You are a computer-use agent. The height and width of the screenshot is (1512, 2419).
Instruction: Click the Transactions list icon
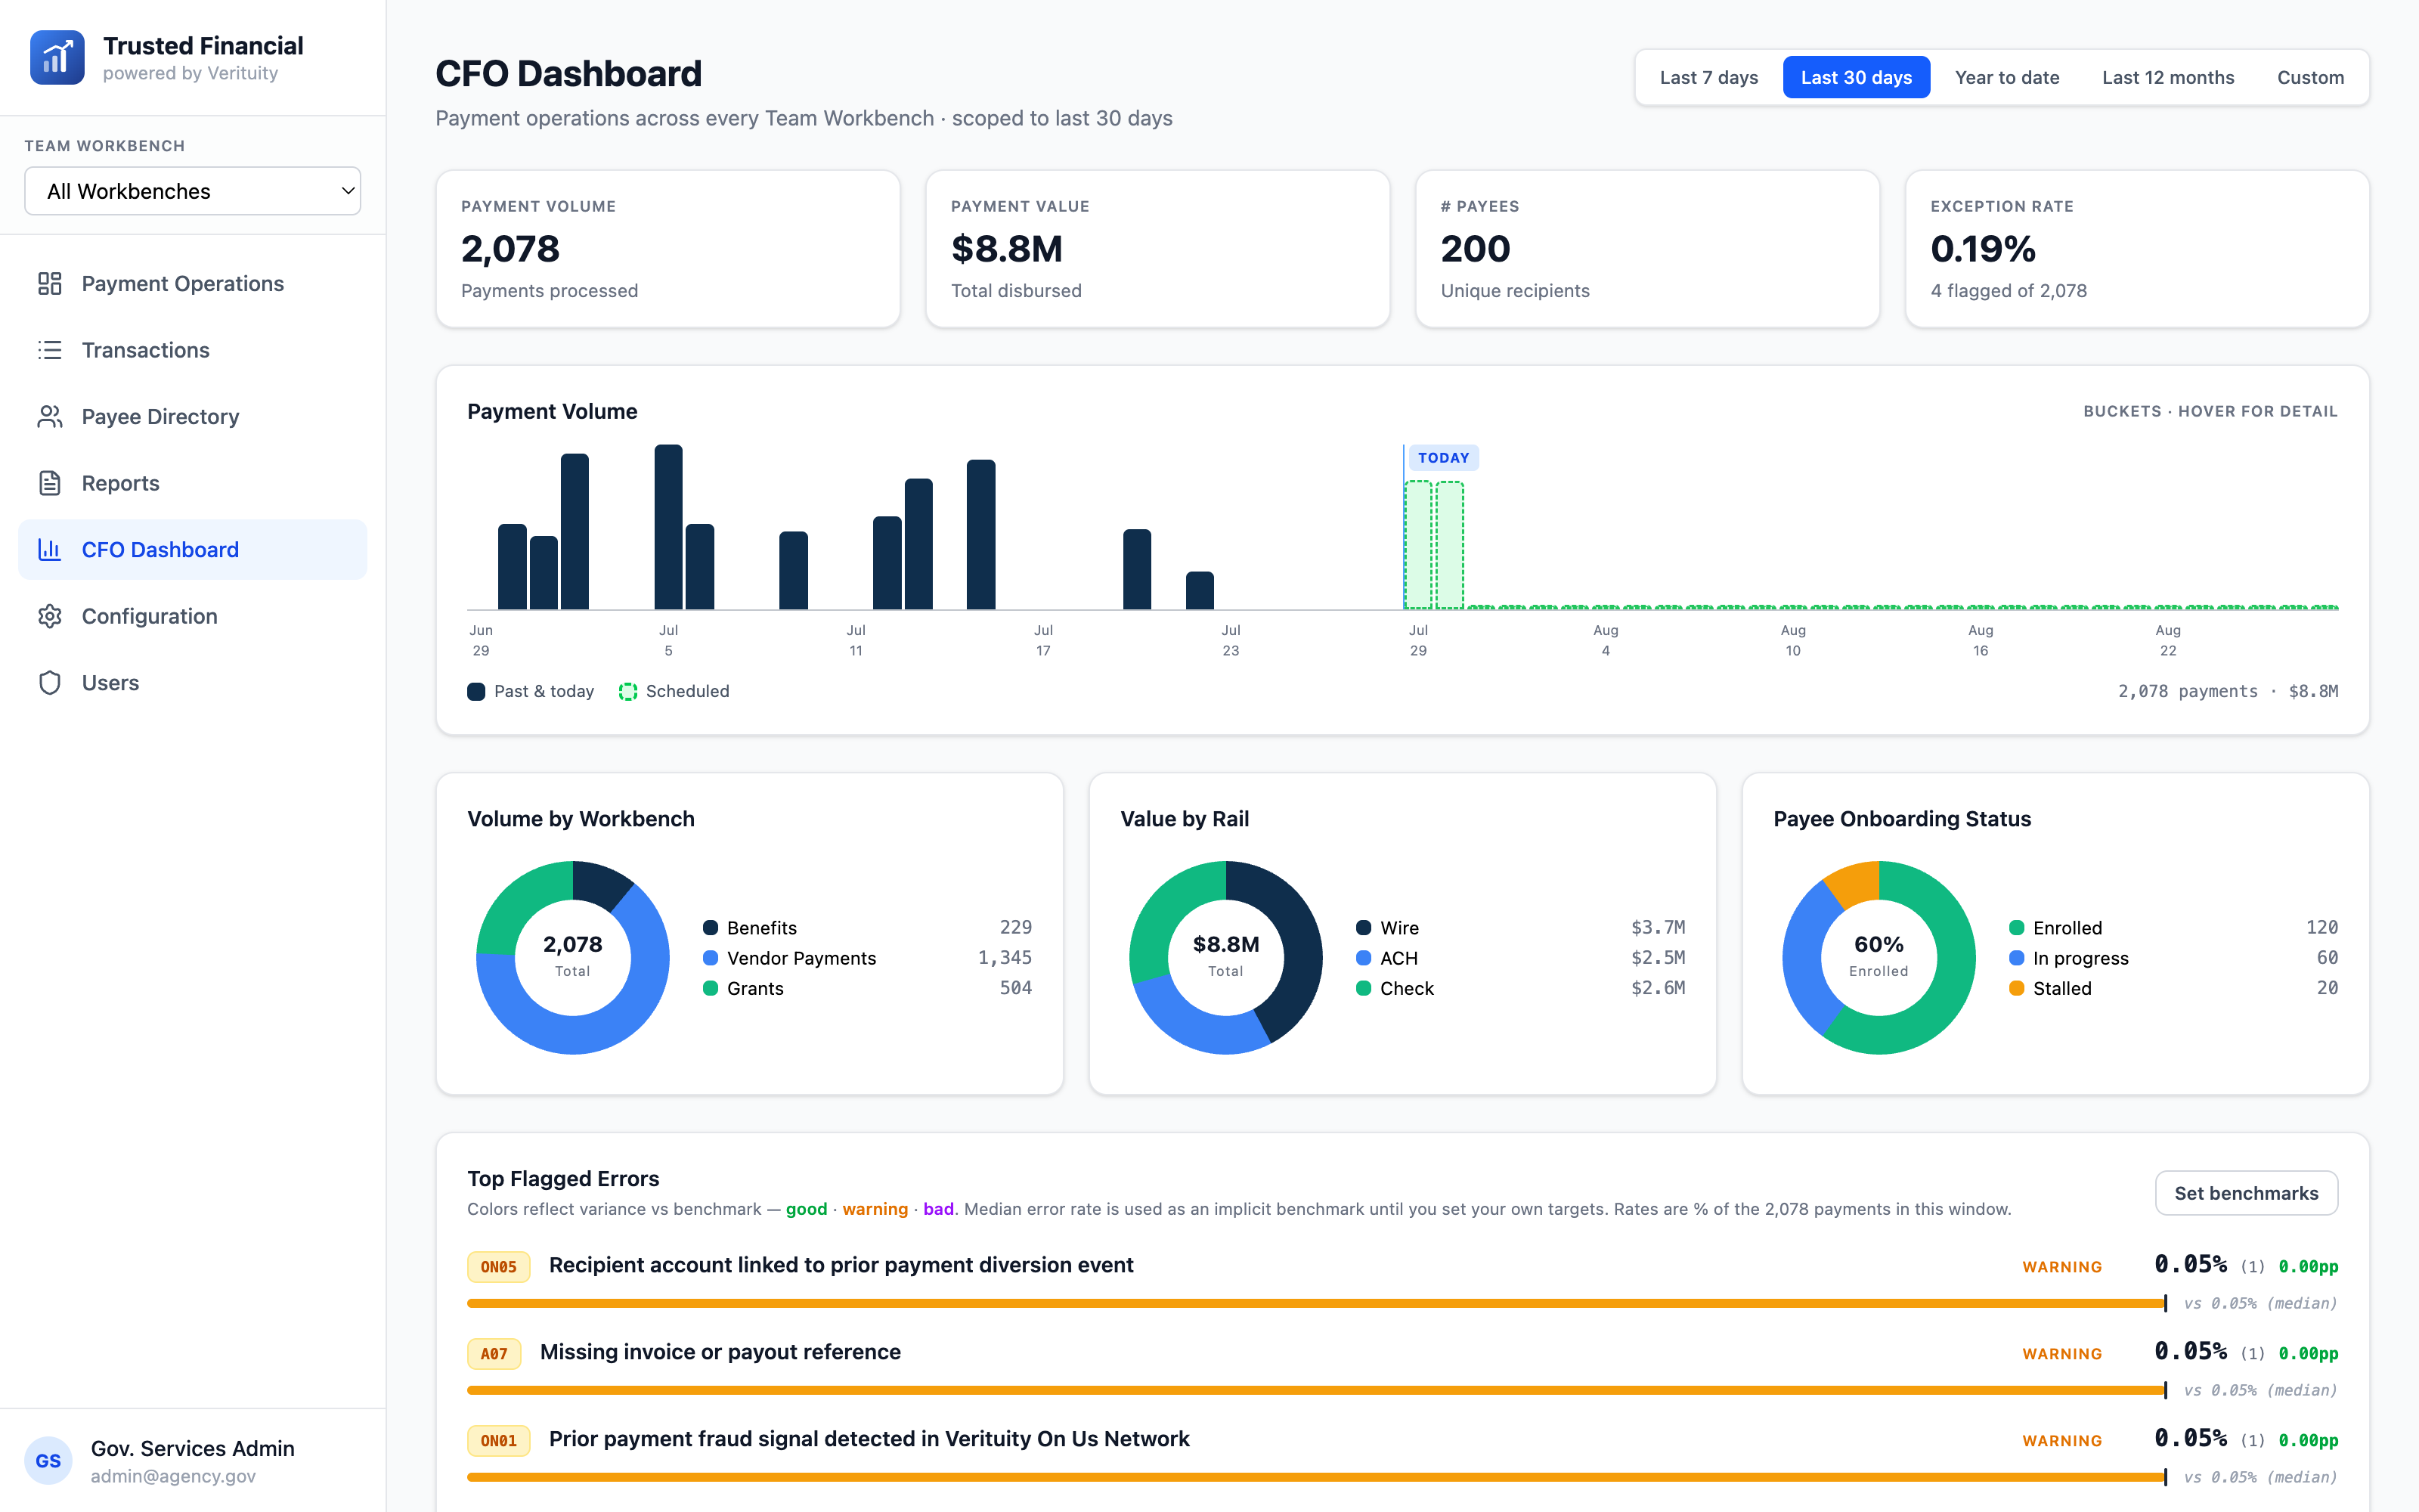click(x=50, y=350)
